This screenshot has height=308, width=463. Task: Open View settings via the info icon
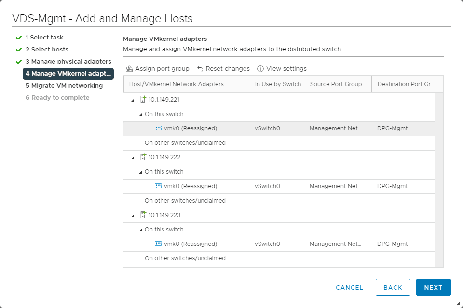260,68
